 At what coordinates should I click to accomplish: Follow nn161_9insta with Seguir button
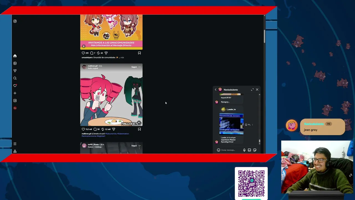134,146
